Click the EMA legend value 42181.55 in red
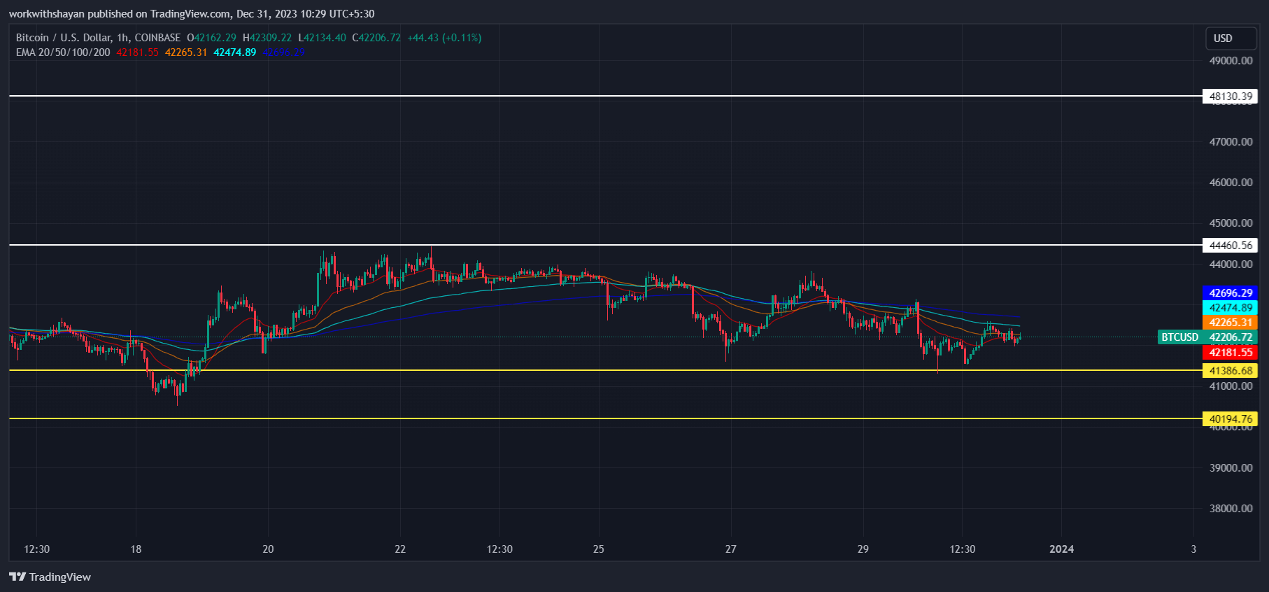 pyautogui.click(x=138, y=52)
